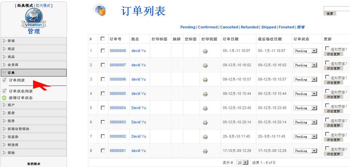This screenshot has height=167, width=350.
Task: Open print view for order 00000005
Action: (205, 94)
